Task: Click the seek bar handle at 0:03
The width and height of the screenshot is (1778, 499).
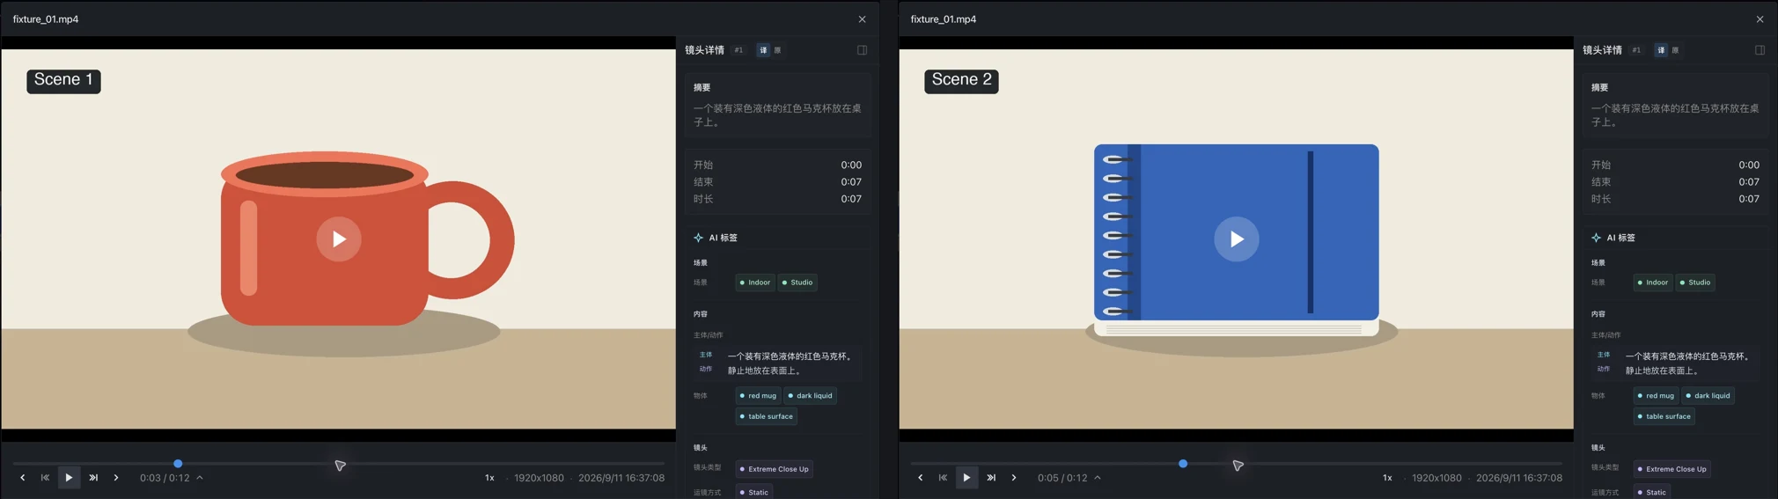Action: point(178,464)
